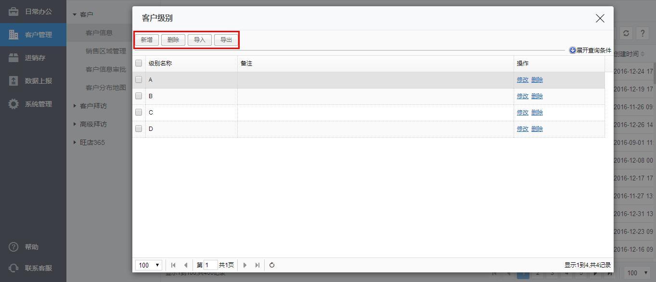This screenshot has width=656, height=282.
Task: Click 修改 link for level B
Action: [x=522, y=96]
